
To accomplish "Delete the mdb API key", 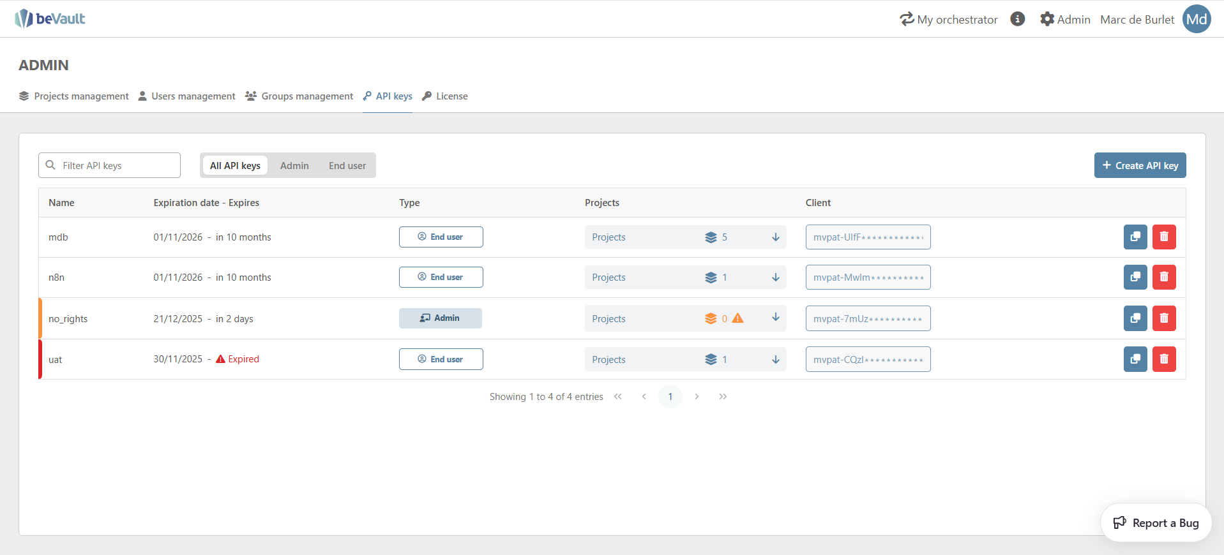I will click(1163, 237).
